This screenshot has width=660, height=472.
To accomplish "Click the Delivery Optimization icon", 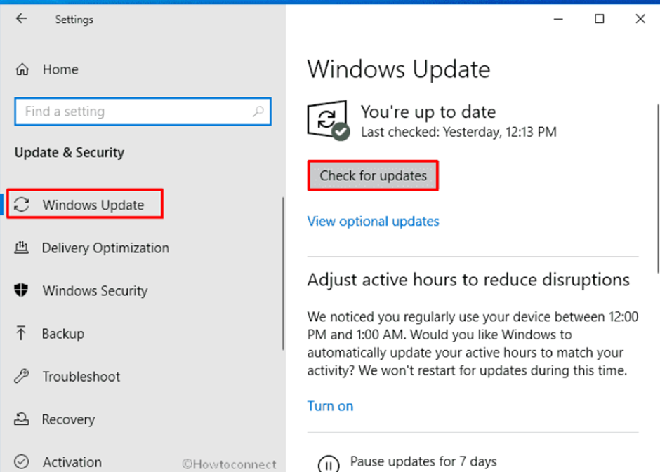I will [x=22, y=248].
